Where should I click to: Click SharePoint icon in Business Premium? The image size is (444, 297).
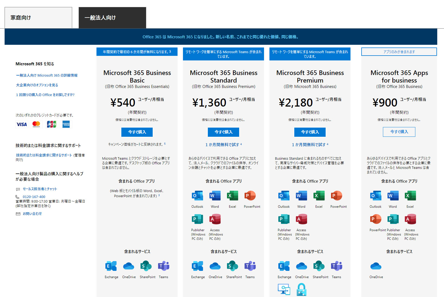point(319,266)
